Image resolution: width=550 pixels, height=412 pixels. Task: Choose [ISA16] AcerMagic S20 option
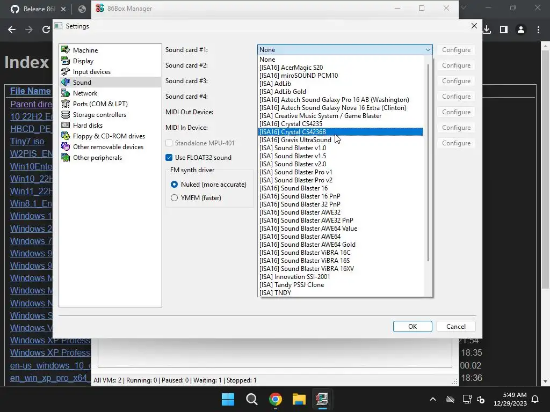click(x=340, y=67)
